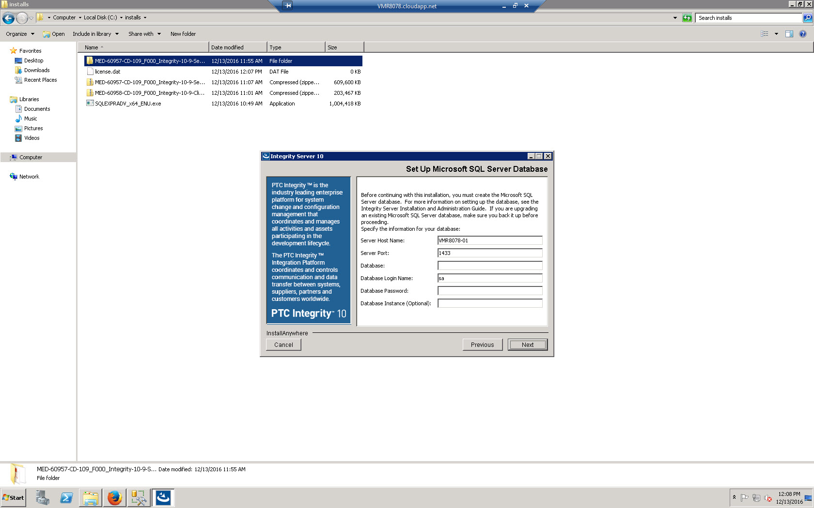Screen dimensions: 814x508
Task: Open the Share with dropdown
Action: [x=144, y=34]
